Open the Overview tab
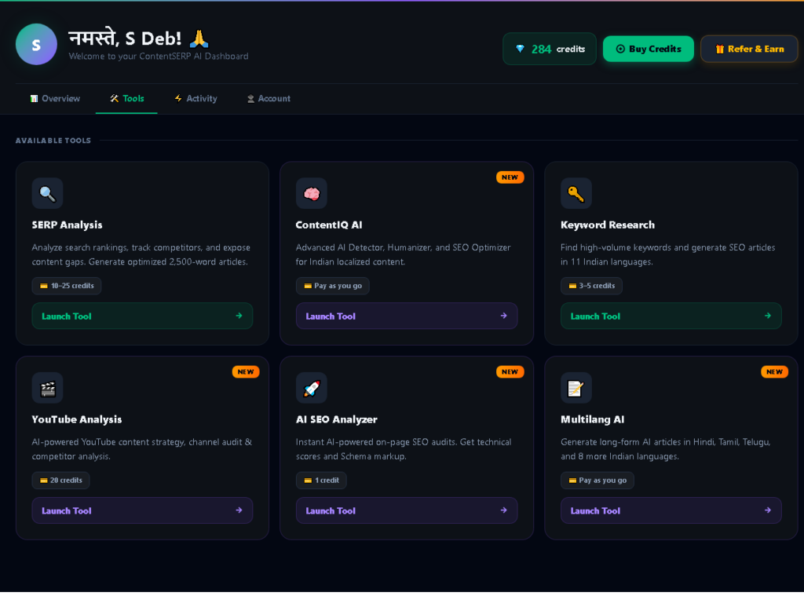This screenshot has width=804, height=607. pos(55,98)
